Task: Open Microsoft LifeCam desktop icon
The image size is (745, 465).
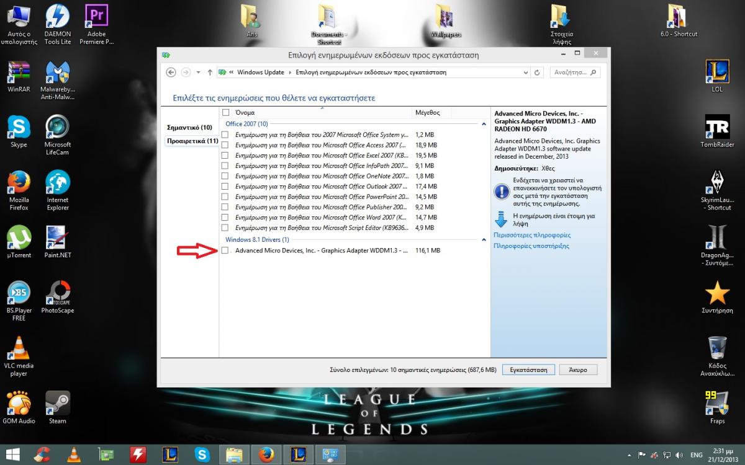Action: (57, 136)
